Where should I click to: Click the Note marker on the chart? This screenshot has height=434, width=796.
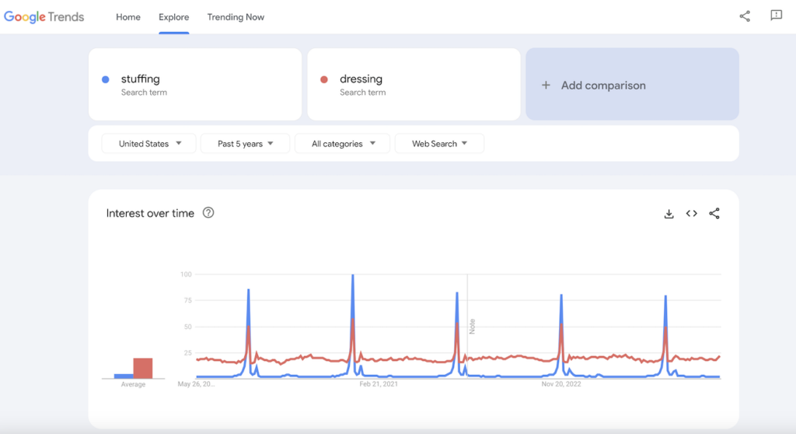472,326
